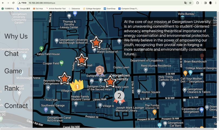Viewport: 219px width, 130px height.
Task: Click the silver medal rank 2 marker
Action: pyautogui.click(x=119, y=96)
